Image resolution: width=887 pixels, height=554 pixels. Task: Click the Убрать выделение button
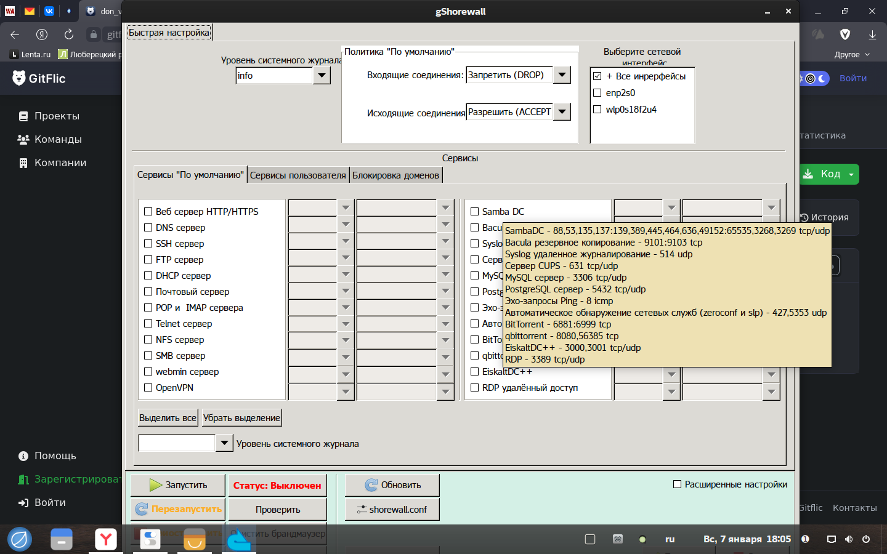click(x=242, y=418)
